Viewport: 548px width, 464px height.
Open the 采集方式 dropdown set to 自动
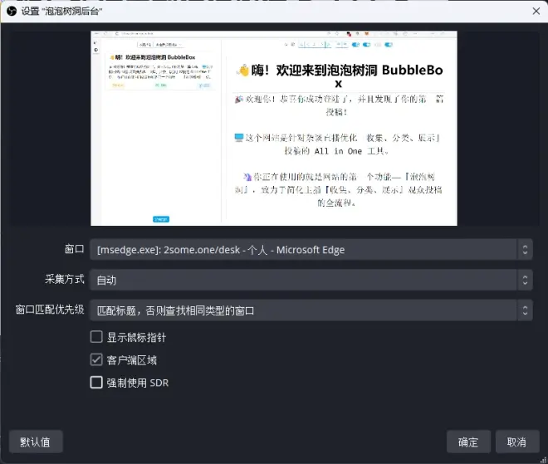[311, 280]
